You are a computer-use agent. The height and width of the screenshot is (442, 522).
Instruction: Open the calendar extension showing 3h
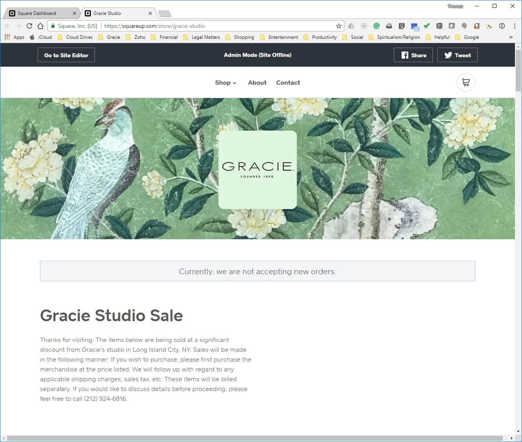[x=415, y=27]
